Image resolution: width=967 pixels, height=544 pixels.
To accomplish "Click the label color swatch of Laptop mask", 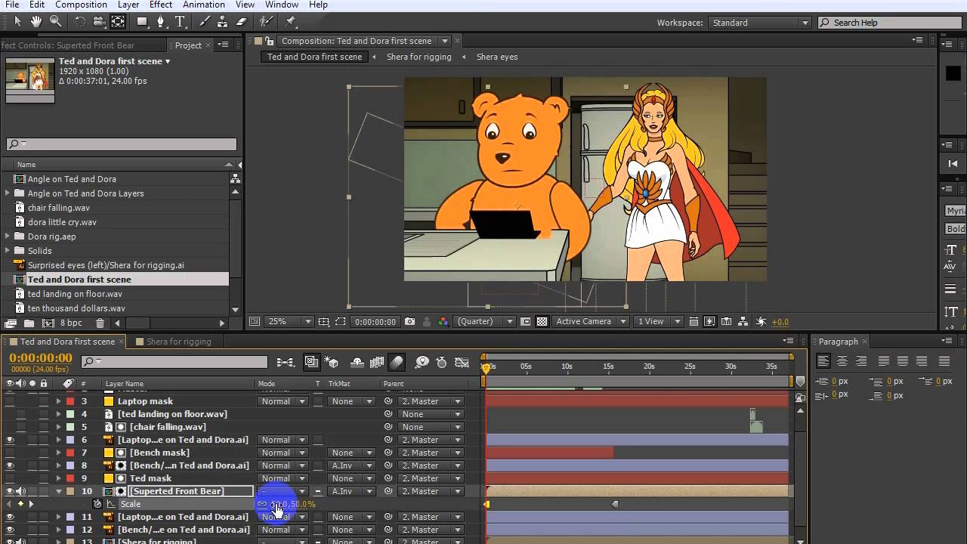I will [70, 401].
